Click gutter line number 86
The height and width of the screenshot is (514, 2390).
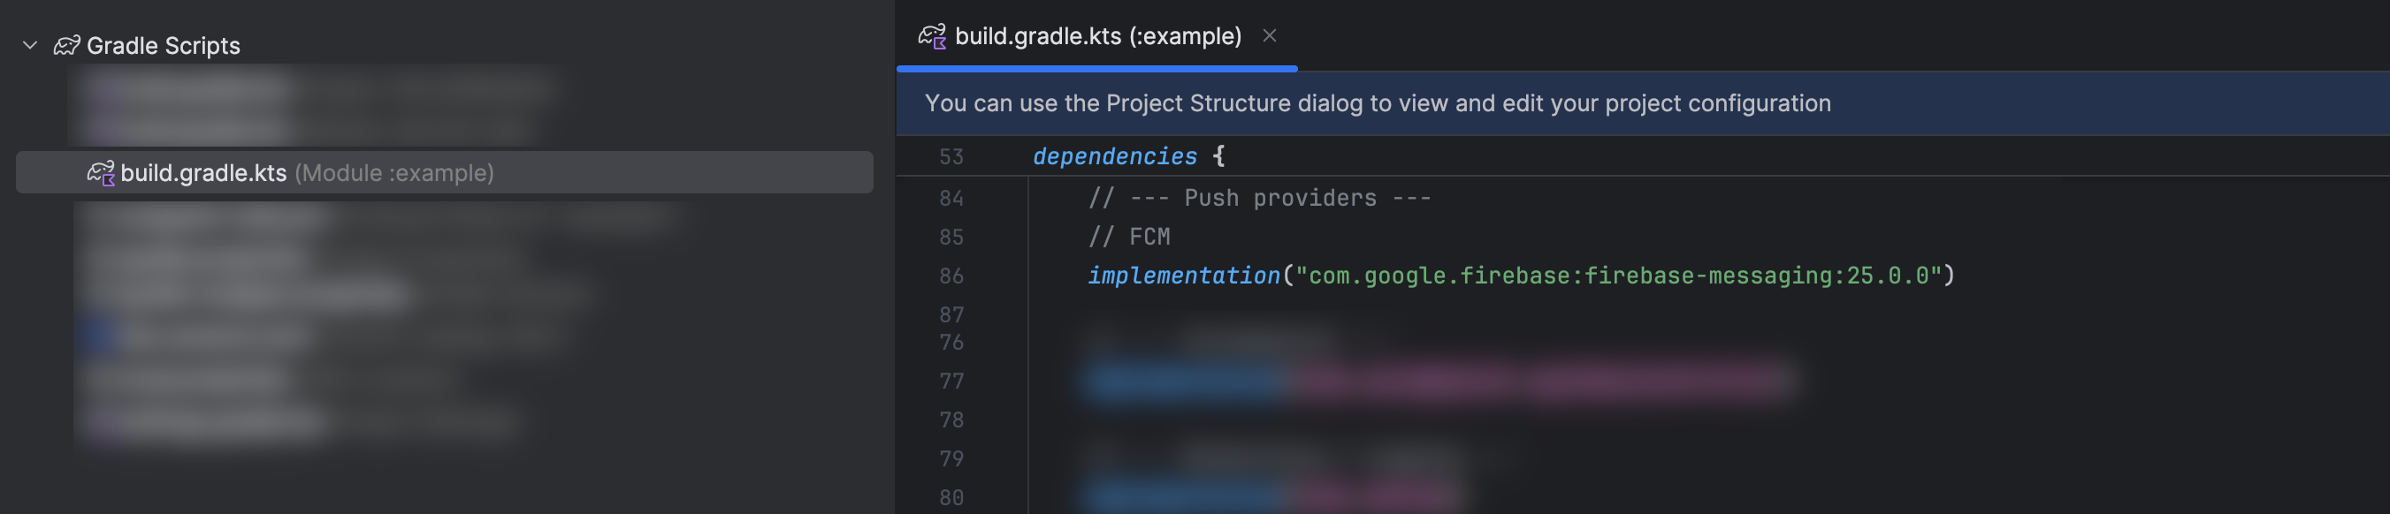click(951, 276)
